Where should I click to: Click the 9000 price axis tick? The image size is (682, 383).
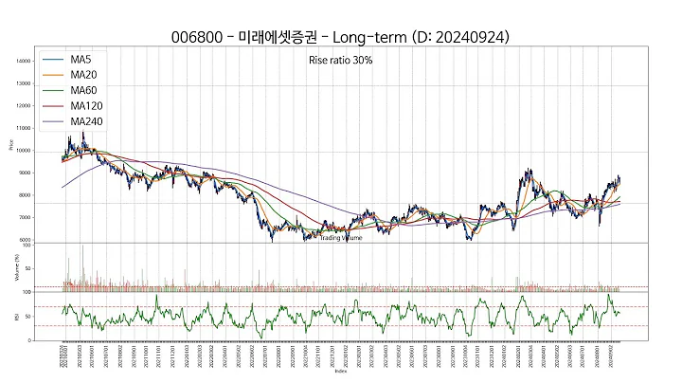pyautogui.click(x=25, y=173)
